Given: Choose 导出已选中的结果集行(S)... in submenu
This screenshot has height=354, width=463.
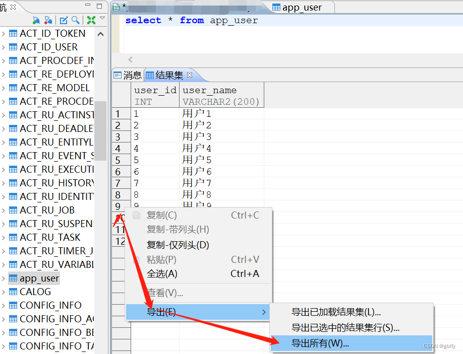Looking at the screenshot, I should [x=352, y=328].
